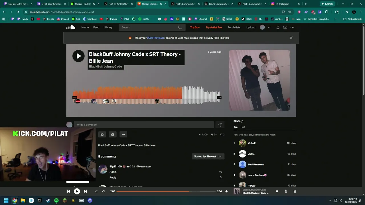Open new browser tab
Image resolution: width=365 pixels, height=205 pixels.
pyautogui.click(x=306, y=4)
